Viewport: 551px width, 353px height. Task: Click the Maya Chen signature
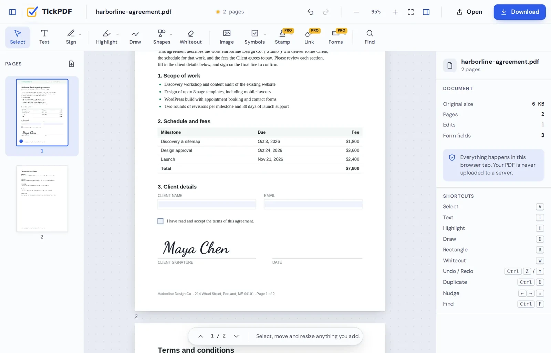click(x=196, y=248)
